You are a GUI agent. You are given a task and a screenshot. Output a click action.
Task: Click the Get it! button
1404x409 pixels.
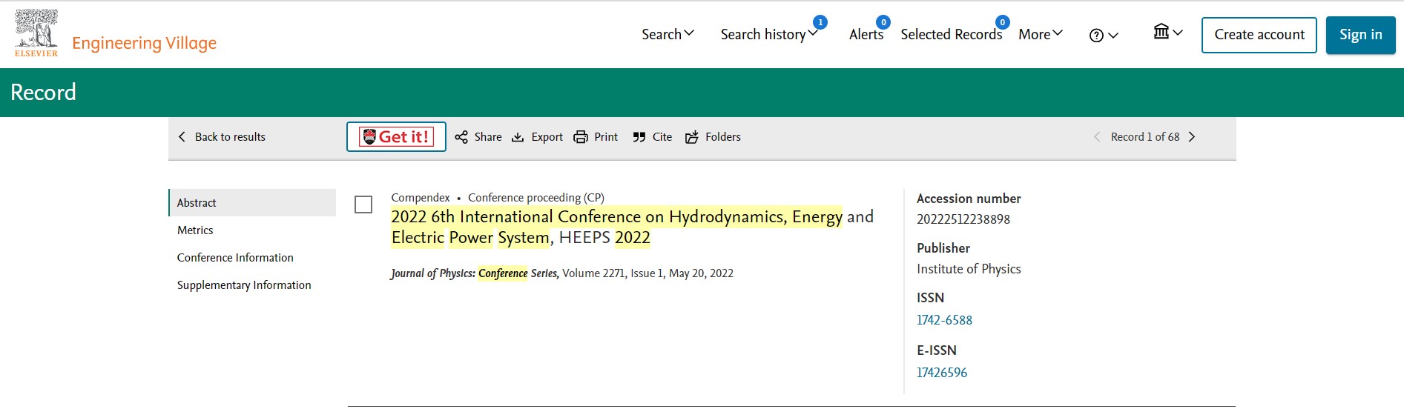click(x=396, y=136)
